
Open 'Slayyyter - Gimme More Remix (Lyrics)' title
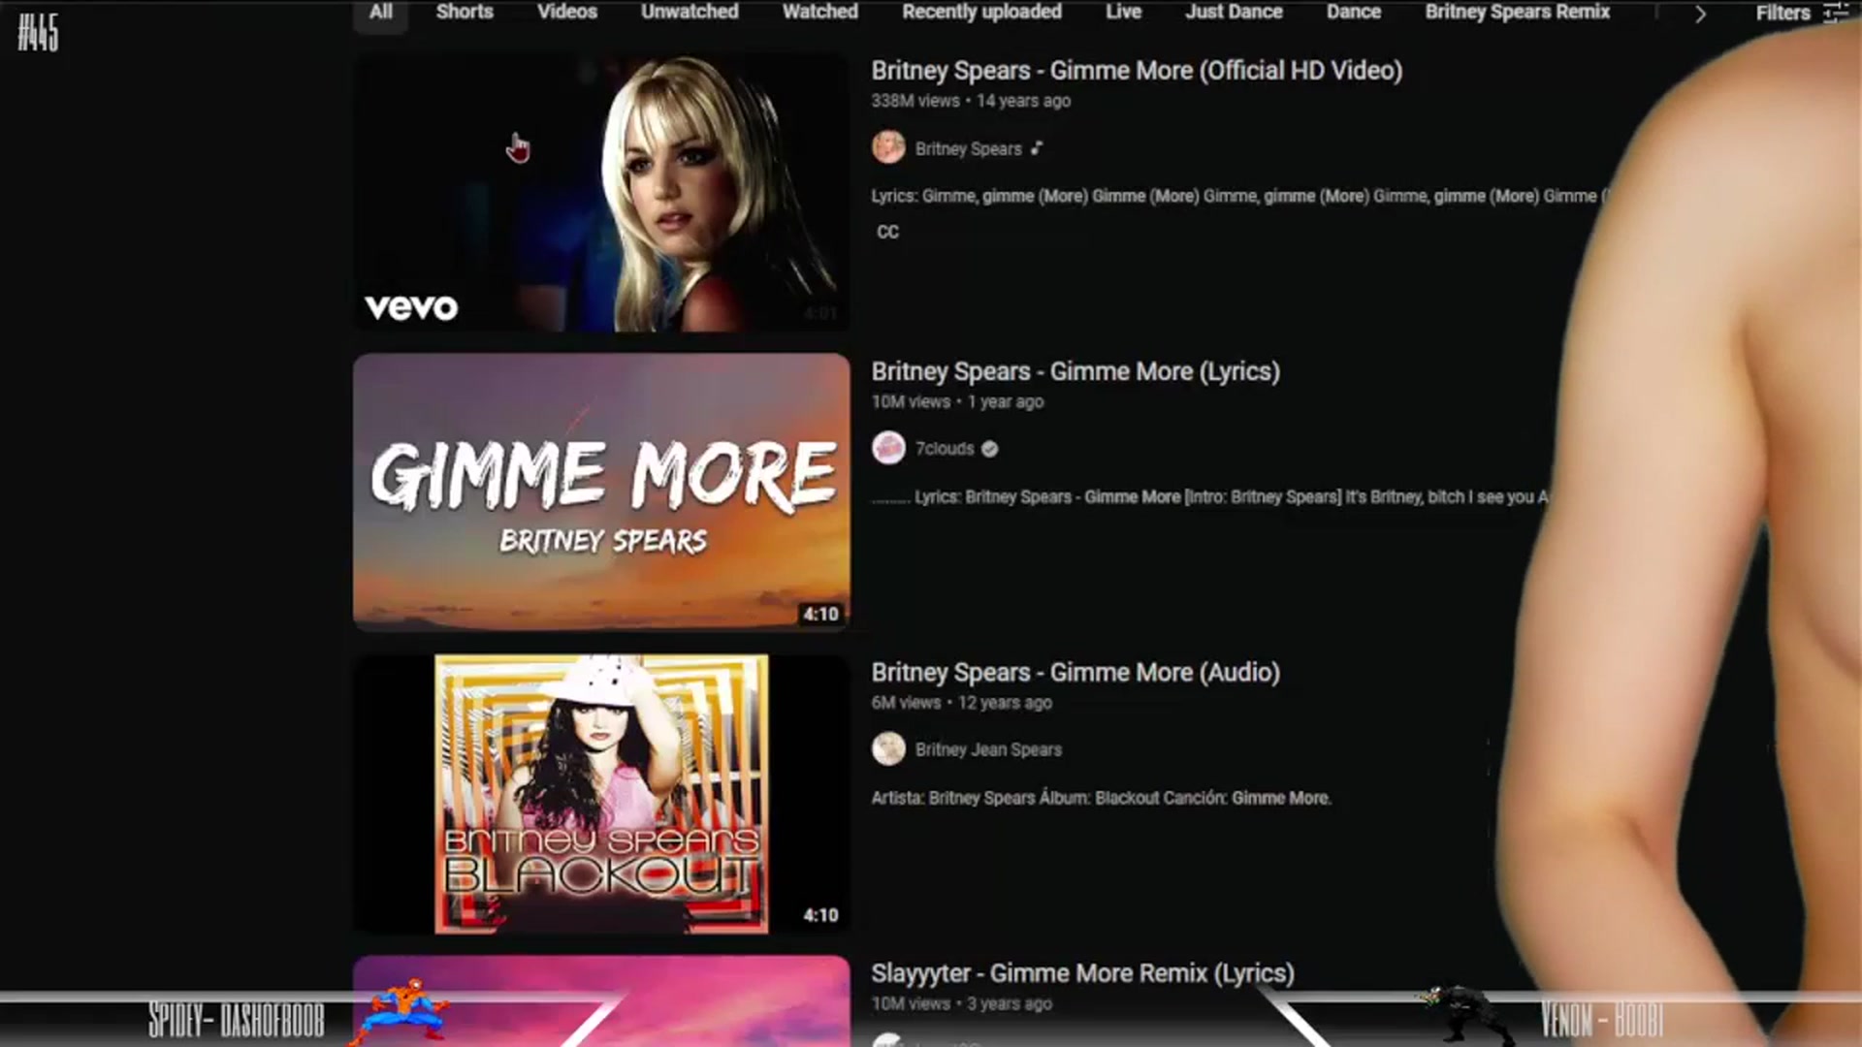click(x=1082, y=973)
